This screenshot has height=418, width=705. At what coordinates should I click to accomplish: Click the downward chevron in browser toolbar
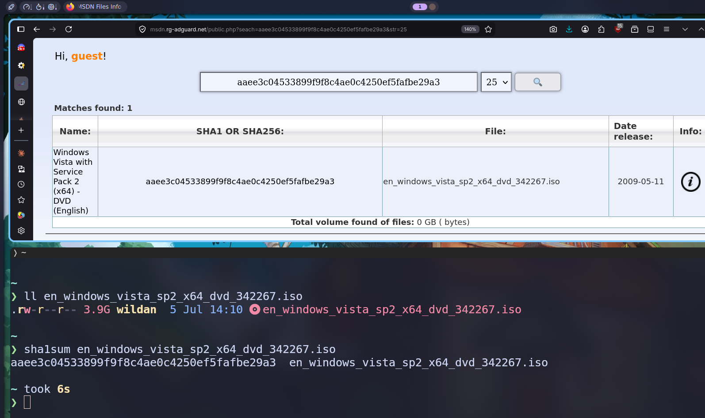click(685, 29)
